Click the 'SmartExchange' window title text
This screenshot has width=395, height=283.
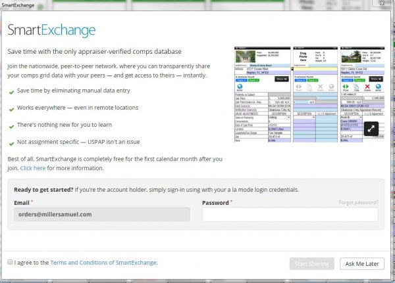tap(18, 5)
